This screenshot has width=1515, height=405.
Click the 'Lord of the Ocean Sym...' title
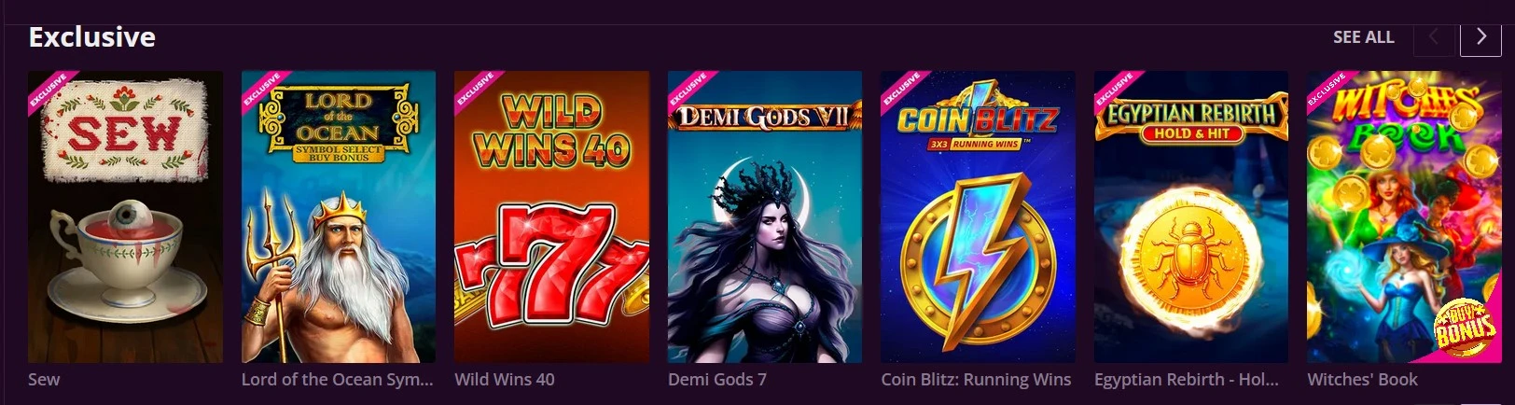pyautogui.click(x=338, y=380)
